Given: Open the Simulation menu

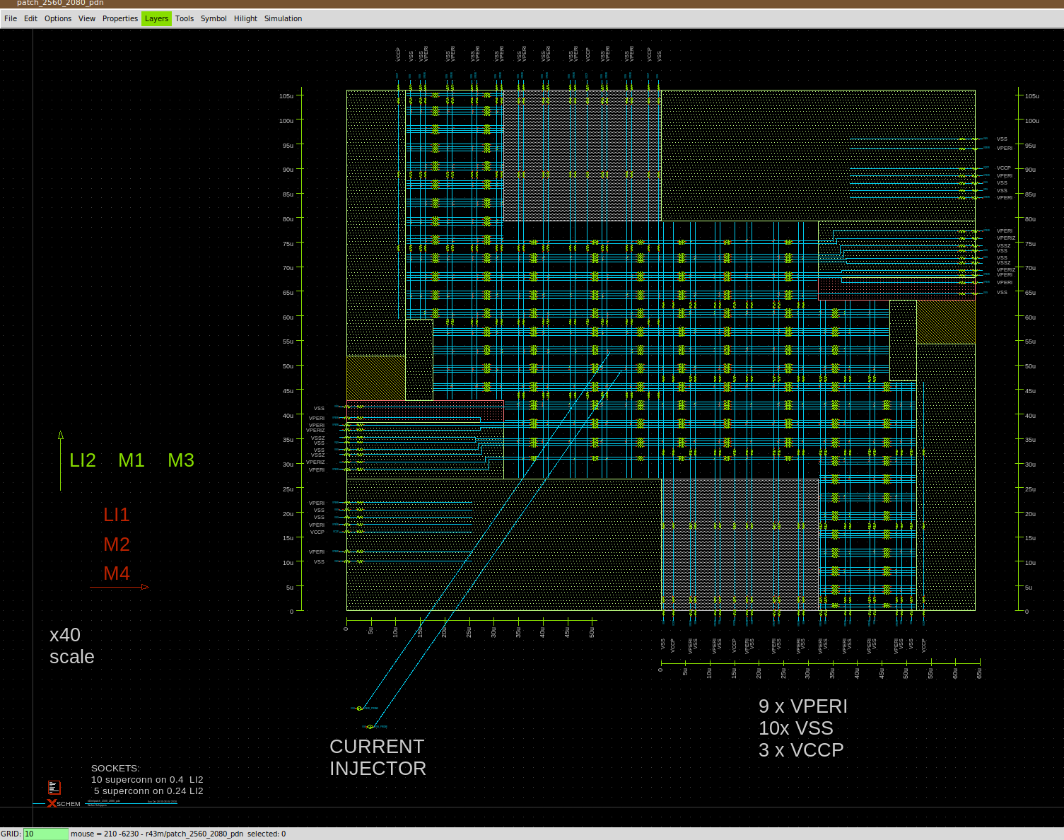Looking at the screenshot, I should coord(283,18).
